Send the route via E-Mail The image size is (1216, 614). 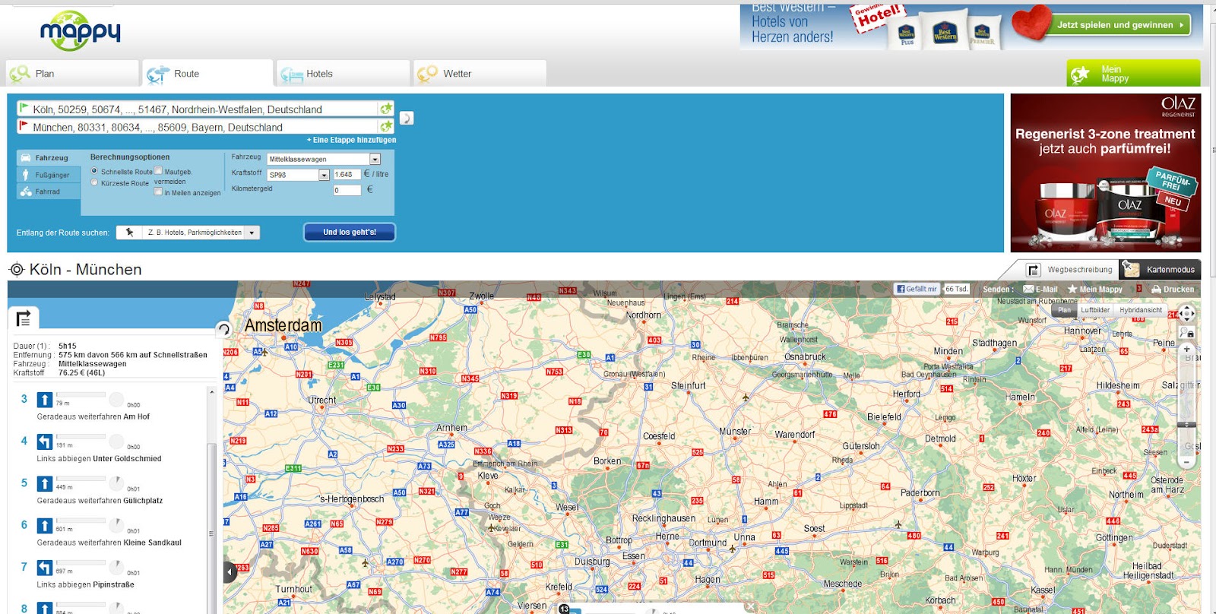click(1040, 290)
